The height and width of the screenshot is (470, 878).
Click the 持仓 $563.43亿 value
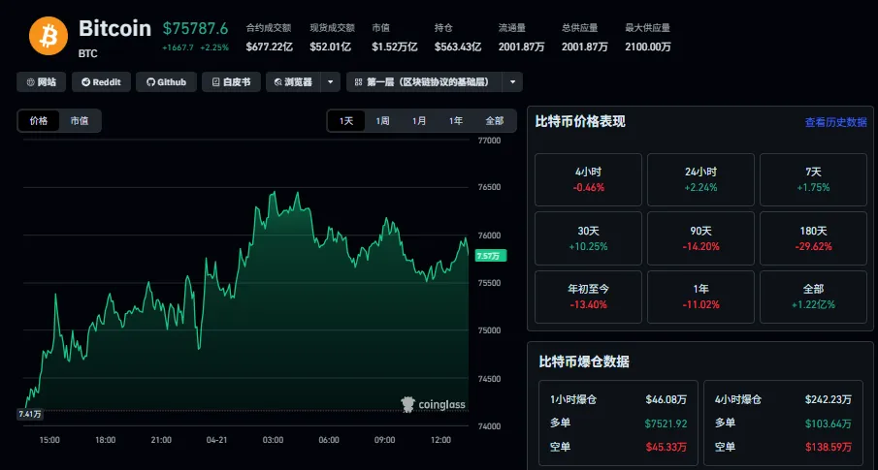tap(458, 47)
